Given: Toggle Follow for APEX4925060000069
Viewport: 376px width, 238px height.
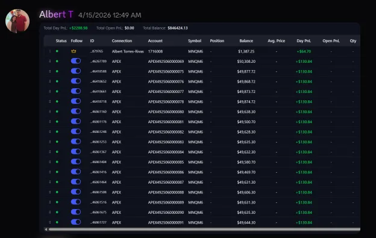Looking at the screenshot, I should 76,61.
